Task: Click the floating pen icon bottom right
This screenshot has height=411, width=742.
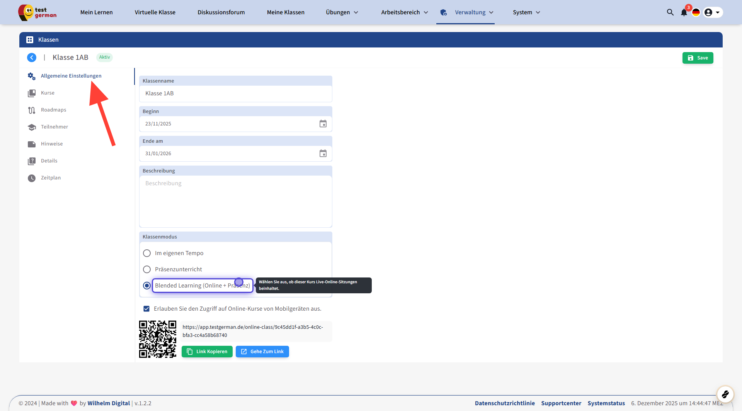Action: point(725,394)
